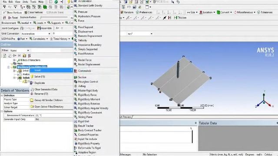Viewport: 278px width, 156px height.
Task: Open the Filter Name dropdown
Action: tap(20, 50)
